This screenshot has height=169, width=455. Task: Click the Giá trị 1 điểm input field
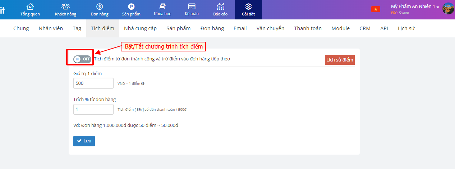93,83
